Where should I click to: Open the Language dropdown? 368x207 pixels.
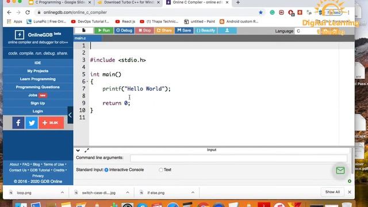308,31
